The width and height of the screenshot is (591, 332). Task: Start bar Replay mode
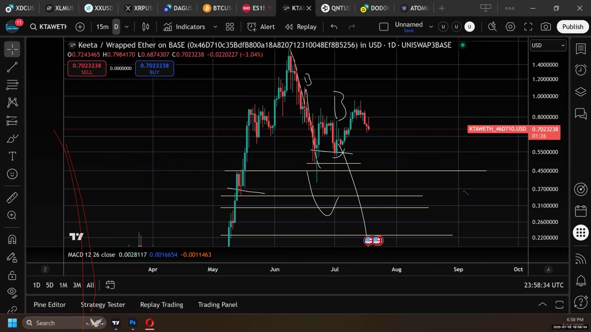301,27
